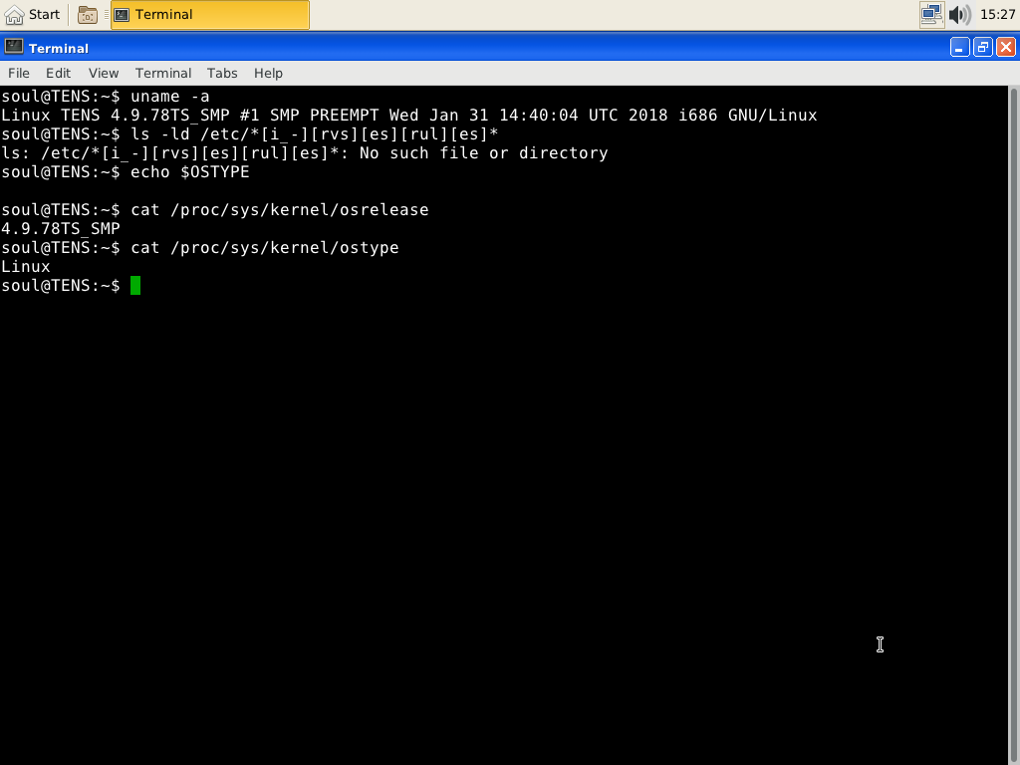Minimize the Terminal window
Viewport: 1020px width, 765px height.
pos(959,48)
